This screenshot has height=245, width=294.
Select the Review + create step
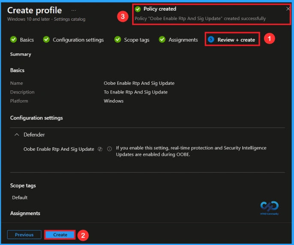point(236,40)
